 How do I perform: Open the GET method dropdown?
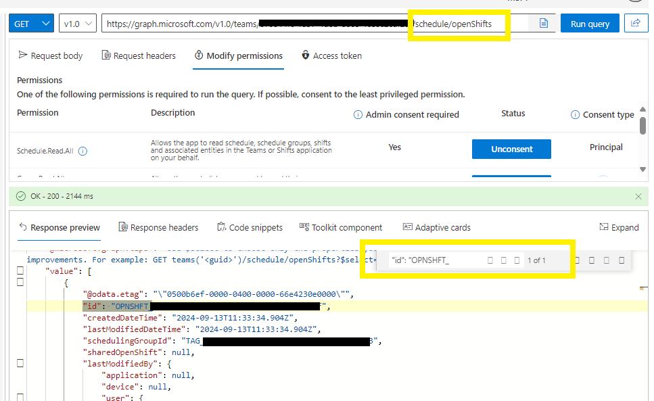30,22
